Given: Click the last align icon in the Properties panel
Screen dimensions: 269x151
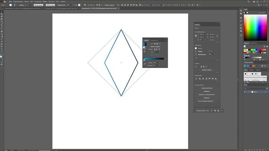Looking at the screenshot, I should tap(216, 79).
